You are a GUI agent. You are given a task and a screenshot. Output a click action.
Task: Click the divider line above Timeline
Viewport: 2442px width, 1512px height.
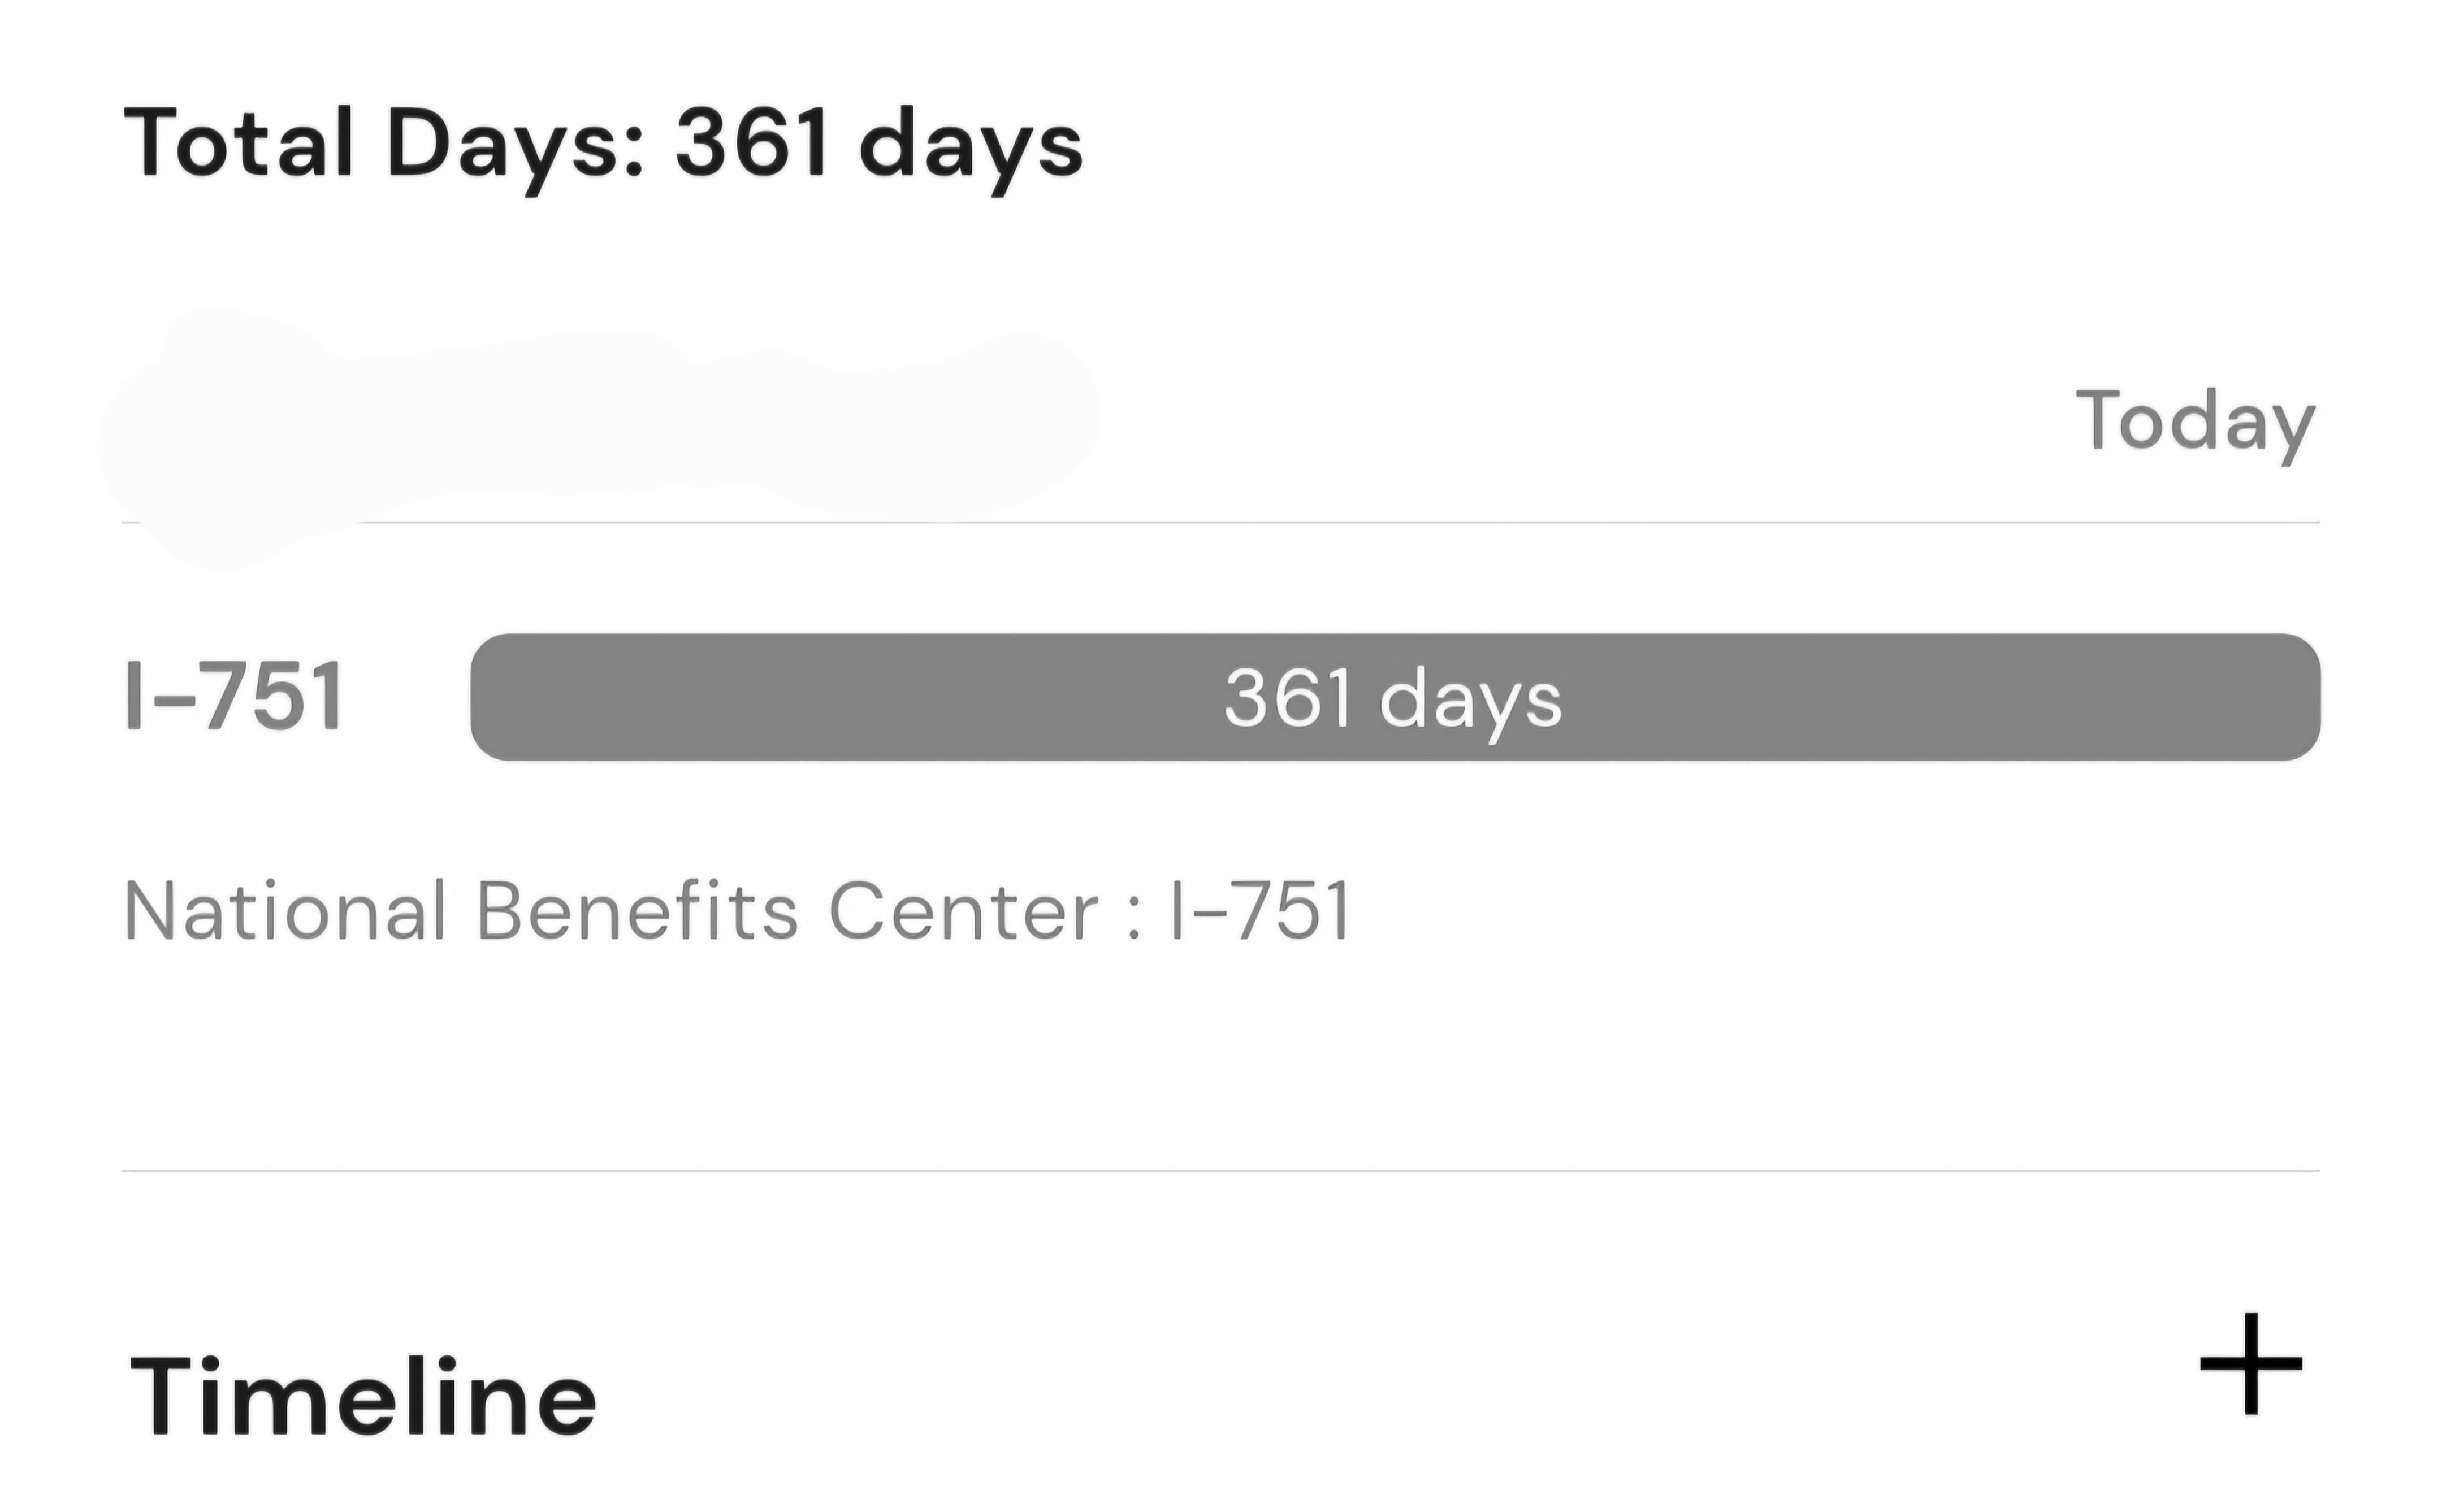1220,1170
